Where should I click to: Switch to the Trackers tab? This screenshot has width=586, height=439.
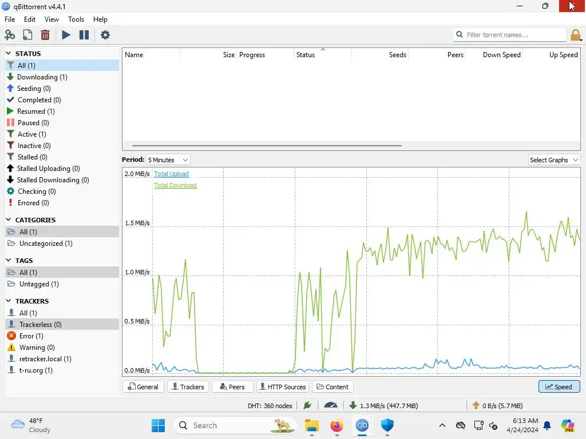tap(188, 387)
